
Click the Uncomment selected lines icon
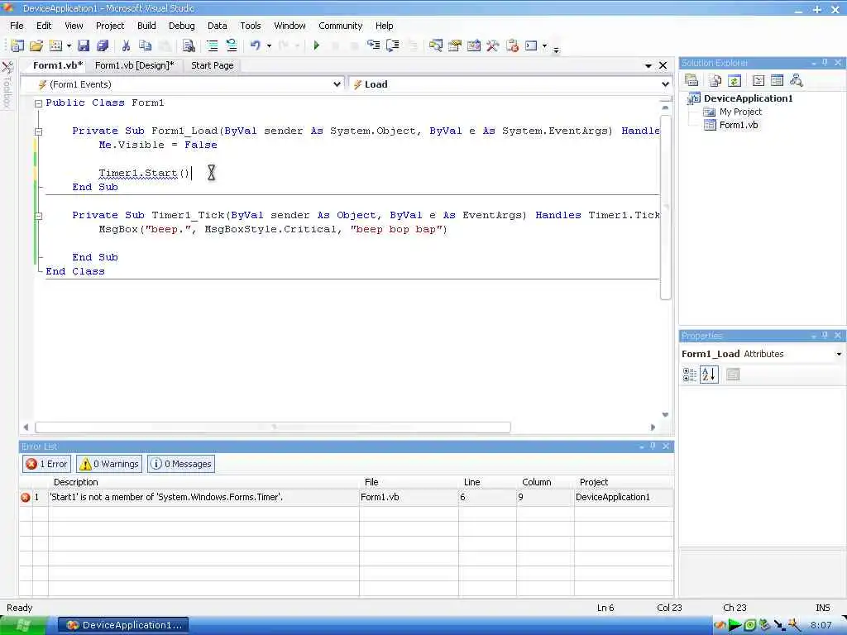tap(232, 46)
